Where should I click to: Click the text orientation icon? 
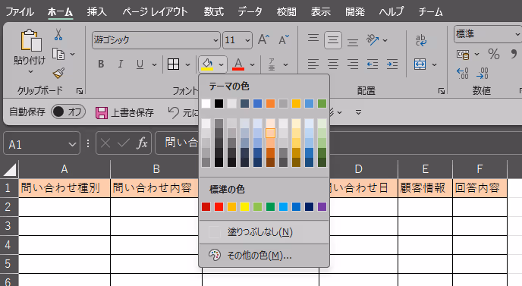373,40
